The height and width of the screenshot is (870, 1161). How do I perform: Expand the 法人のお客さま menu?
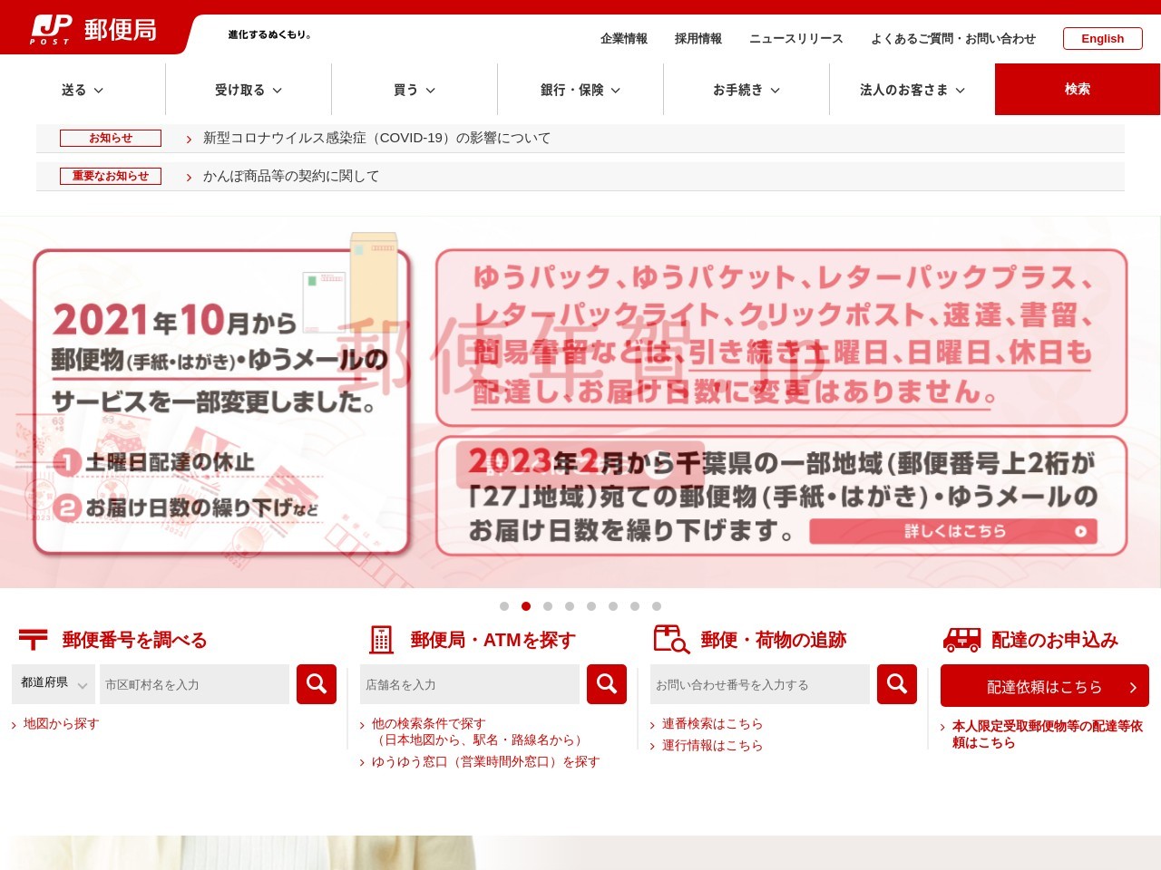pyautogui.click(x=912, y=90)
